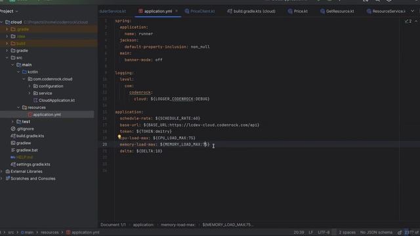Expand the configuration package
Viewport: 420px width, 236px height.
[30, 86]
